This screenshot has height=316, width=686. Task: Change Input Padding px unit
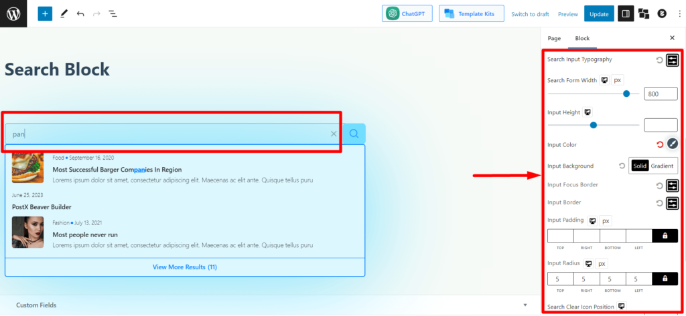pos(606,221)
